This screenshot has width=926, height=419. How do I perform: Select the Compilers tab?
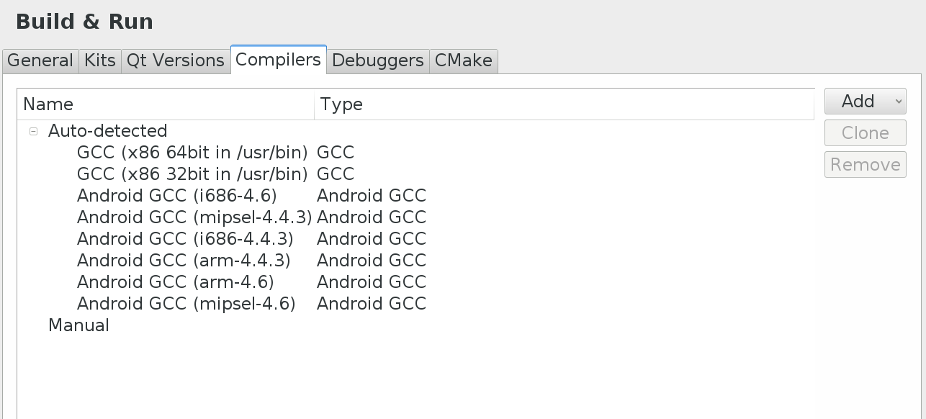pos(278,60)
